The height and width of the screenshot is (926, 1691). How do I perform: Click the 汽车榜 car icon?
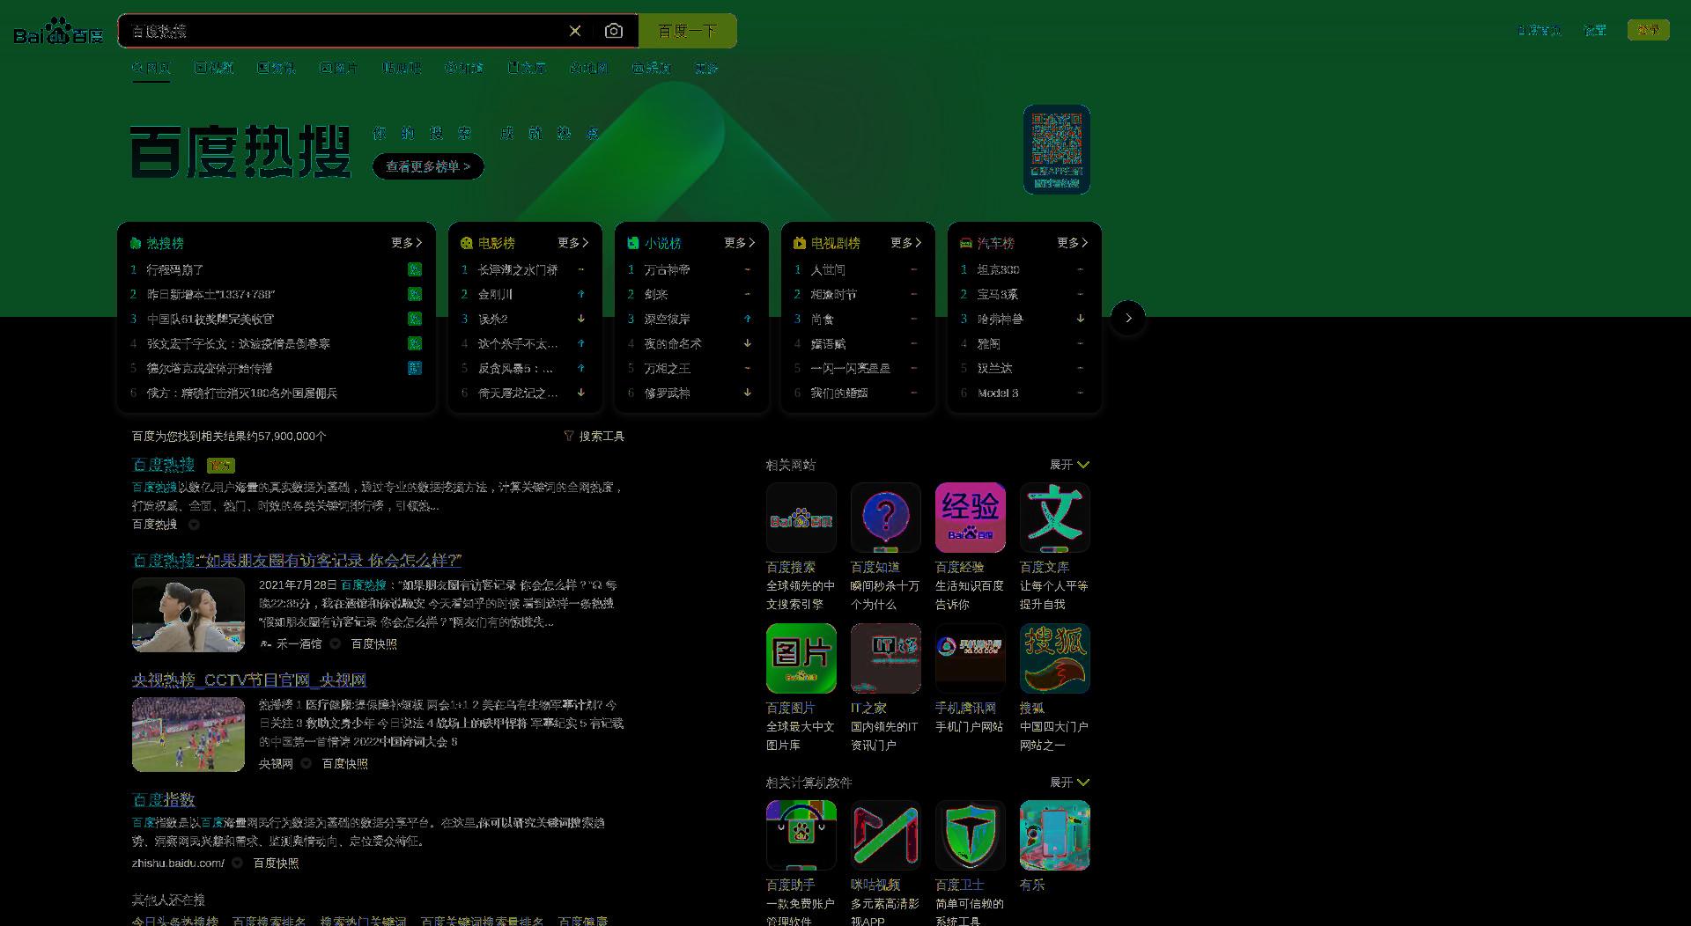[x=966, y=243]
